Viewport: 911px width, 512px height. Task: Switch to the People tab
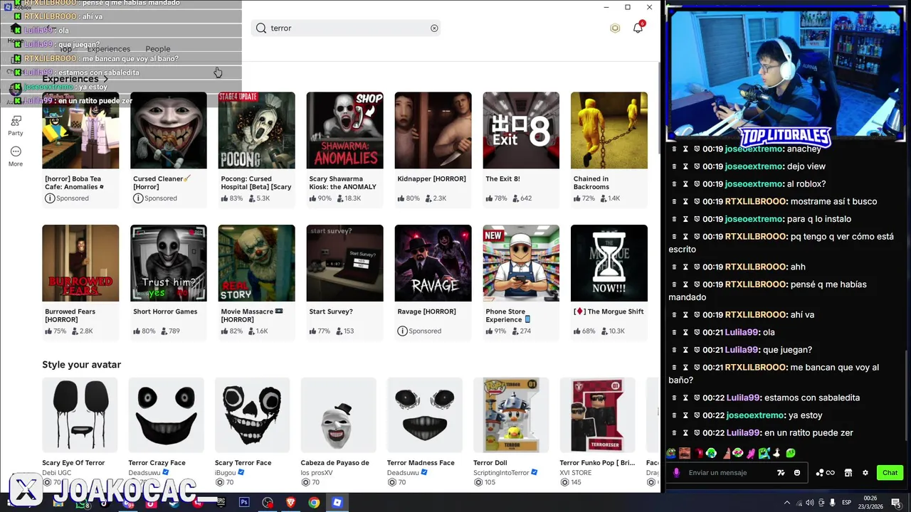tap(158, 49)
